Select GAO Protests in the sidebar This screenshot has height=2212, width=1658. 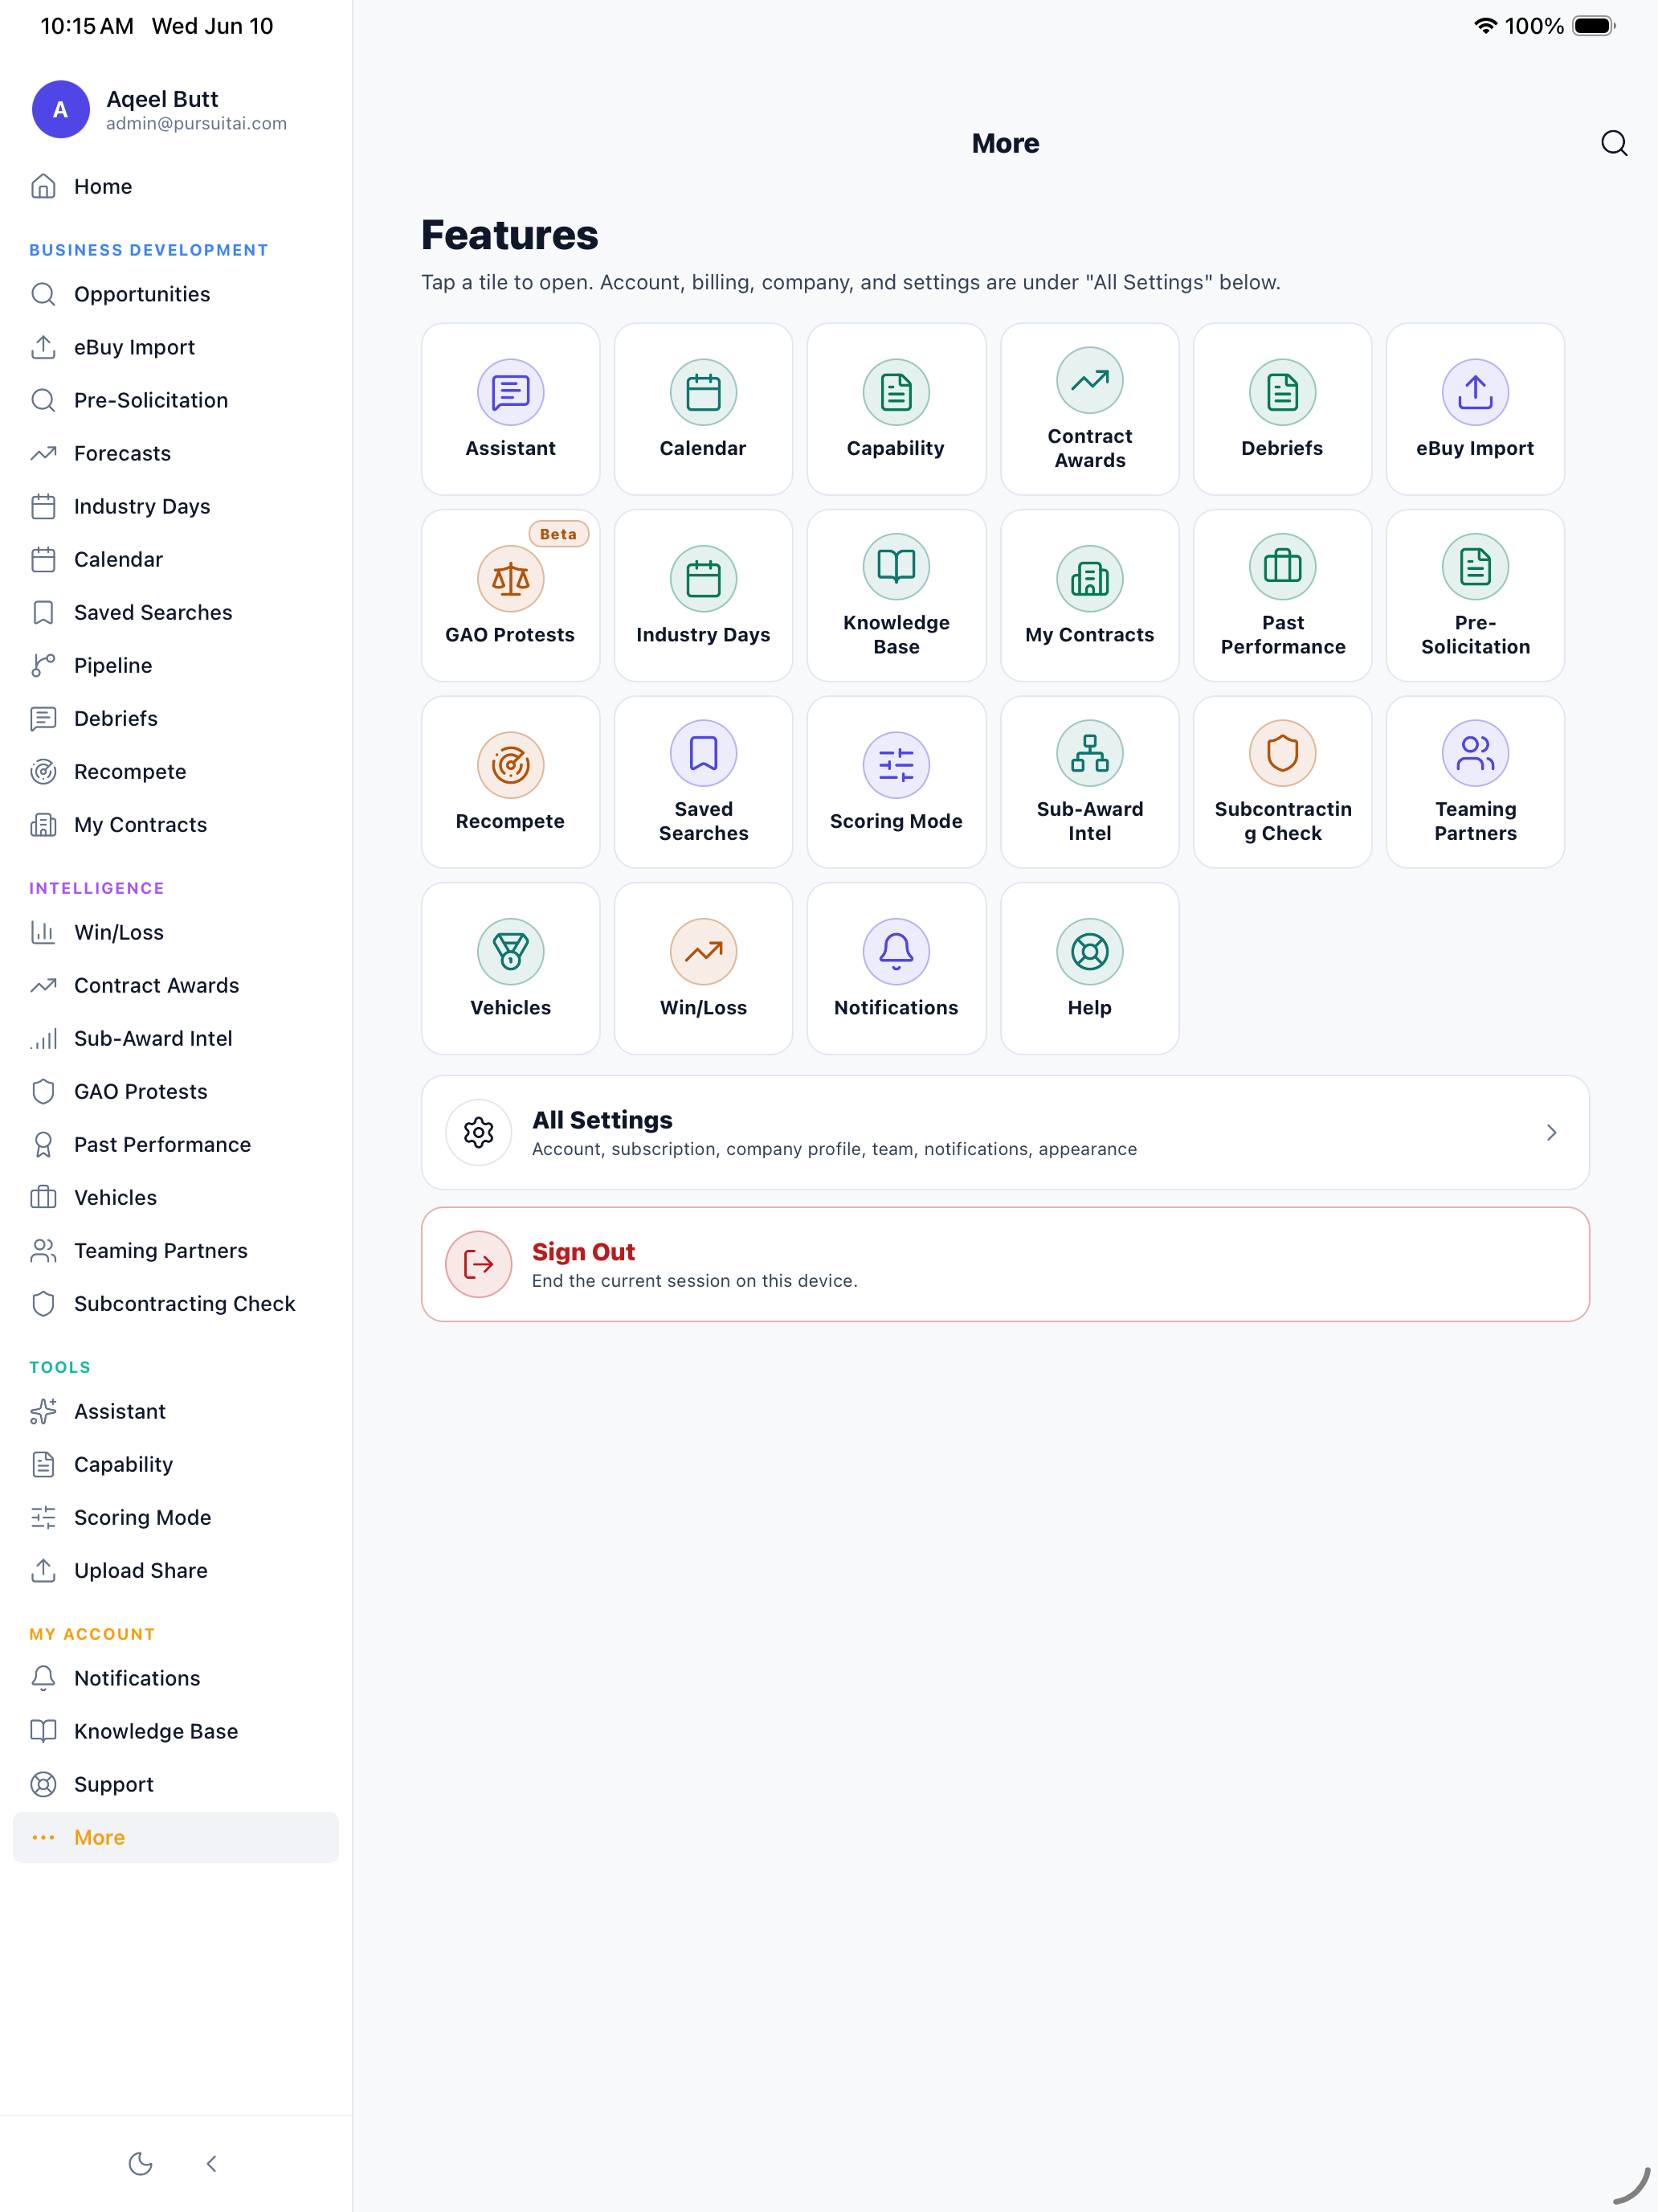[x=175, y=1091]
